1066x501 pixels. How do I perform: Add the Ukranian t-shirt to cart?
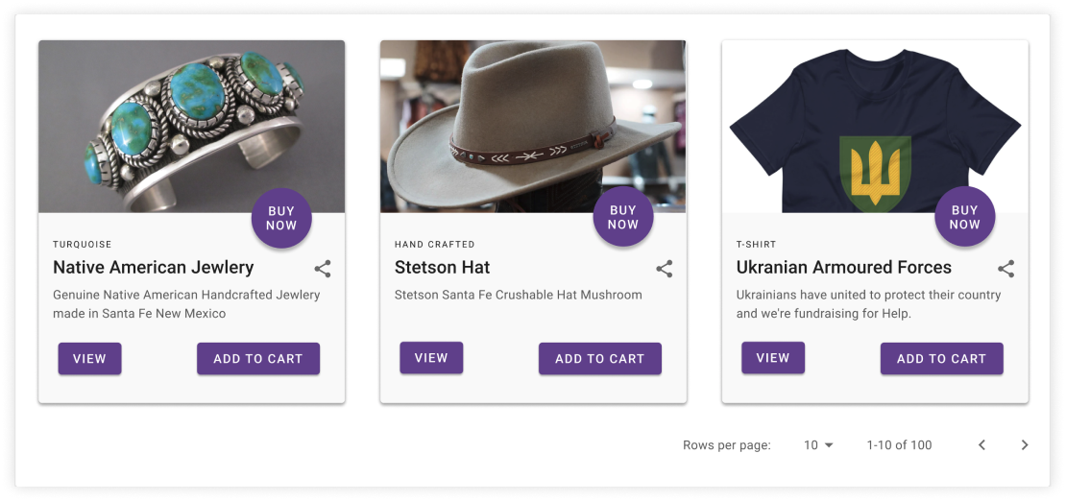941,359
